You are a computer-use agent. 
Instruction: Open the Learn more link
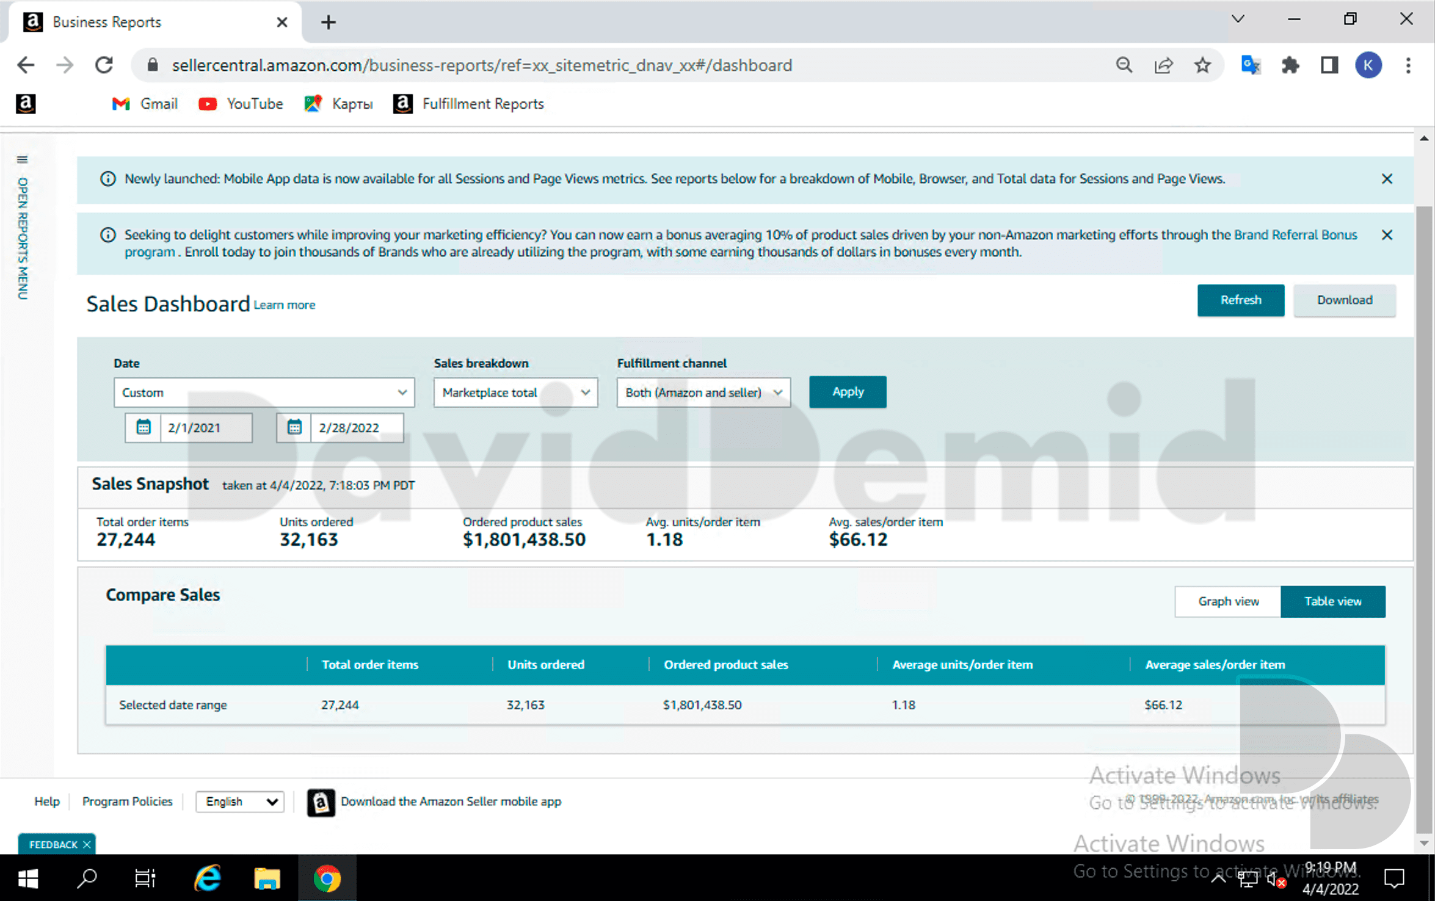tap(285, 305)
